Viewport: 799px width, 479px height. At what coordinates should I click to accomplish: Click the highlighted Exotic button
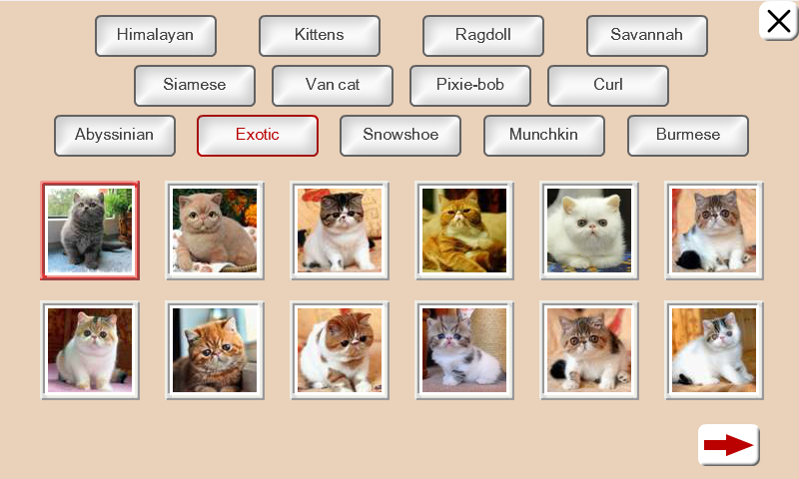(258, 135)
